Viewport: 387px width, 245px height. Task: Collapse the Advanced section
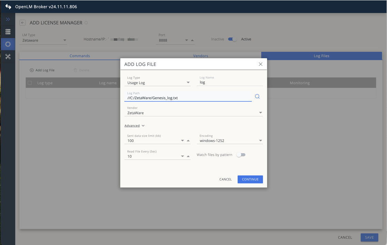coord(134,125)
